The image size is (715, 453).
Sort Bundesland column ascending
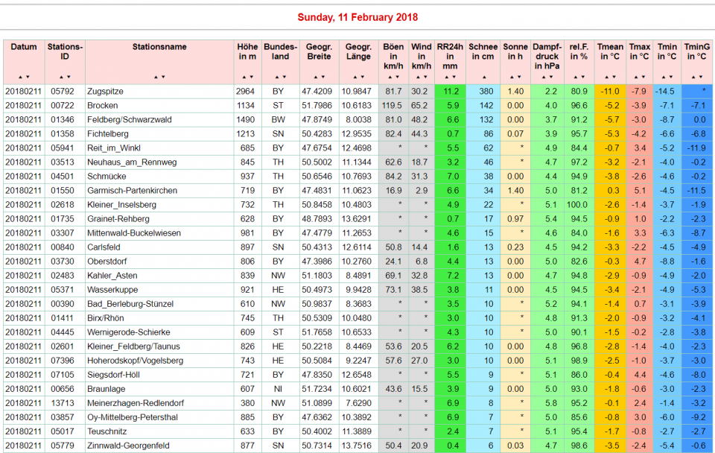point(276,77)
